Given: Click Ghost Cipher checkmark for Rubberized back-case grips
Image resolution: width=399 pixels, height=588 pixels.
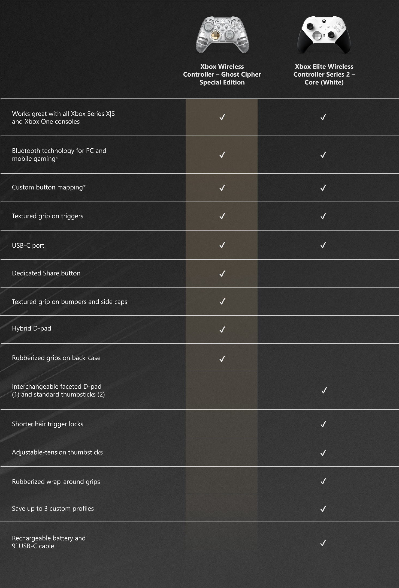Looking at the screenshot, I should tap(222, 358).
